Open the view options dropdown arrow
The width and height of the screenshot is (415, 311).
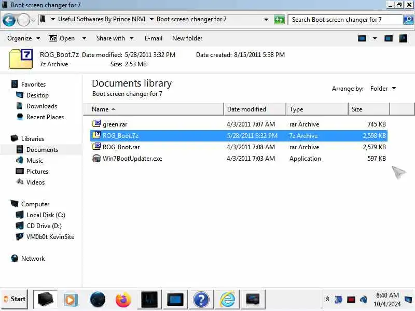coord(375,38)
